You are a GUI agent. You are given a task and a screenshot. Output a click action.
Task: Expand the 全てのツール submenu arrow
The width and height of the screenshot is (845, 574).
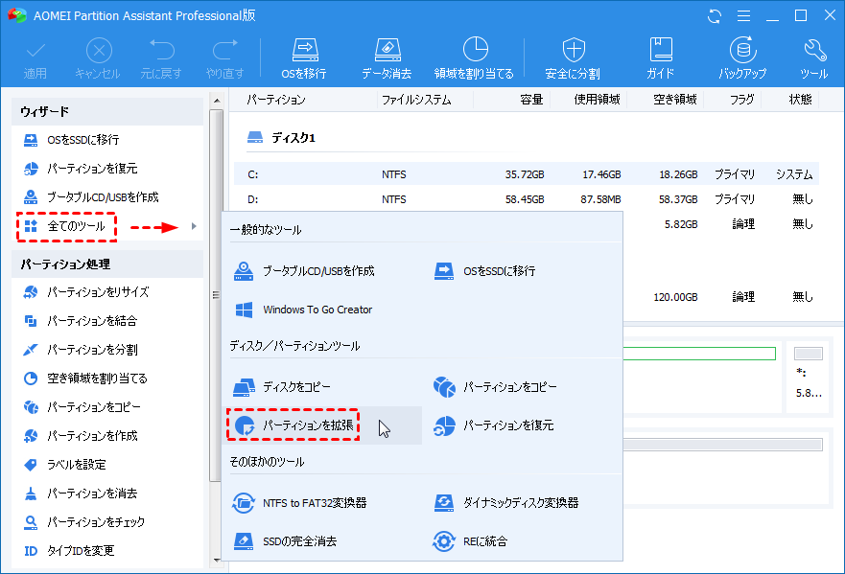pyautogui.click(x=194, y=226)
